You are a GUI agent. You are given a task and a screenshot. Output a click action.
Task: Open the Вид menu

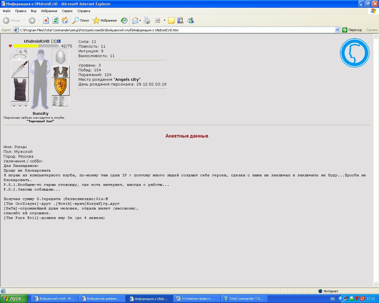[x=33, y=11]
